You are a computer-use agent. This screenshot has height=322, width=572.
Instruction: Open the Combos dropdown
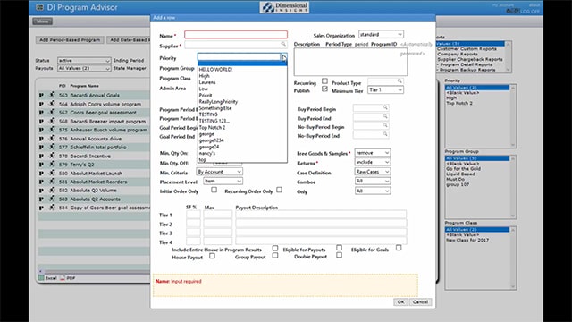click(x=373, y=181)
